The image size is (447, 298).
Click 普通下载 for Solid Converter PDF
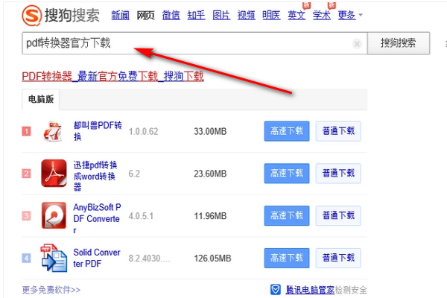(338, 258)
